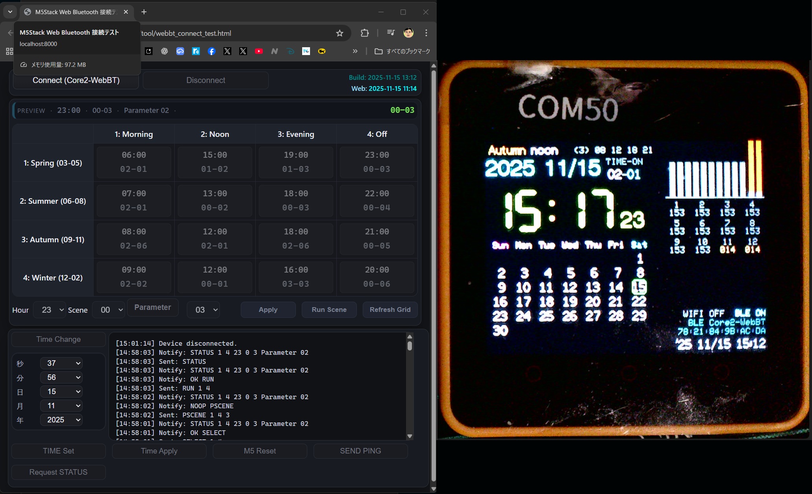Click Connect (Core2-WebBT) button
Viewport: 812px width, 494px height.
click(x=76, y=80)
